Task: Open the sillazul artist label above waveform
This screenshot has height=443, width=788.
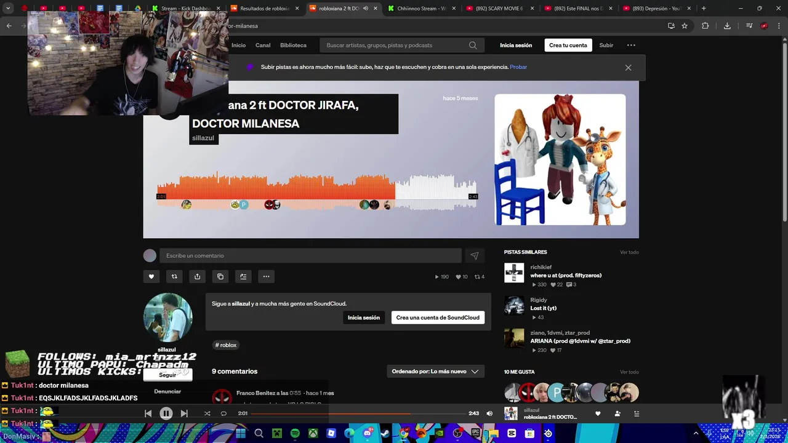Action: (203, 138)
